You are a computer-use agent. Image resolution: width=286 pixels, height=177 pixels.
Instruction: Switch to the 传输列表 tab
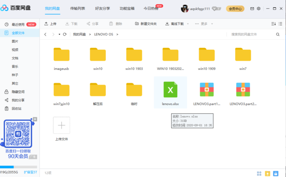click(x=78, y=8)
